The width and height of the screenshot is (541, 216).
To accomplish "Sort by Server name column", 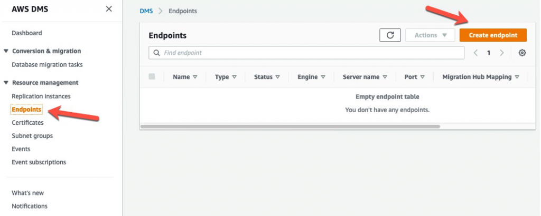I will (365, 77).
